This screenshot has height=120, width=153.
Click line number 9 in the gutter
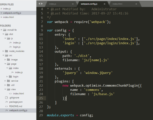(x=42, y=30)
